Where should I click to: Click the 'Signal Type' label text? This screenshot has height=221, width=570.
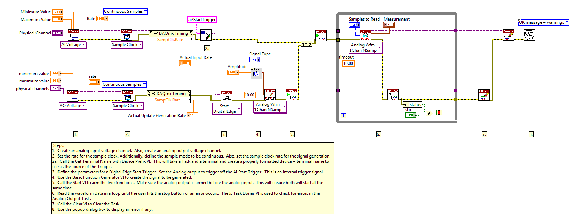coord(260,54)
